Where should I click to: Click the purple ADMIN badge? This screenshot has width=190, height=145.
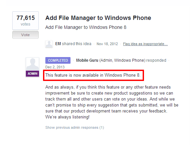tap(32, 74)
